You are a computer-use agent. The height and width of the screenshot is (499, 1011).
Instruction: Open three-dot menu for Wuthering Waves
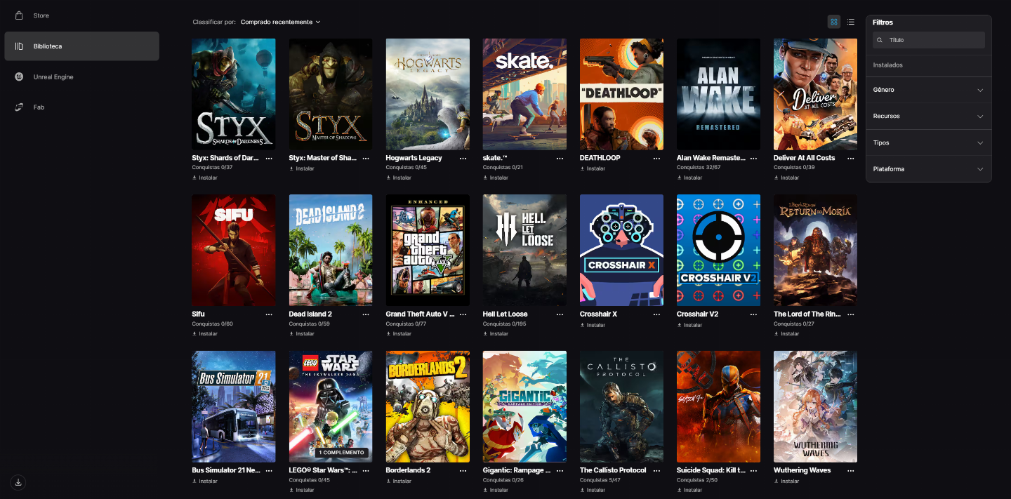coord(850,471)
